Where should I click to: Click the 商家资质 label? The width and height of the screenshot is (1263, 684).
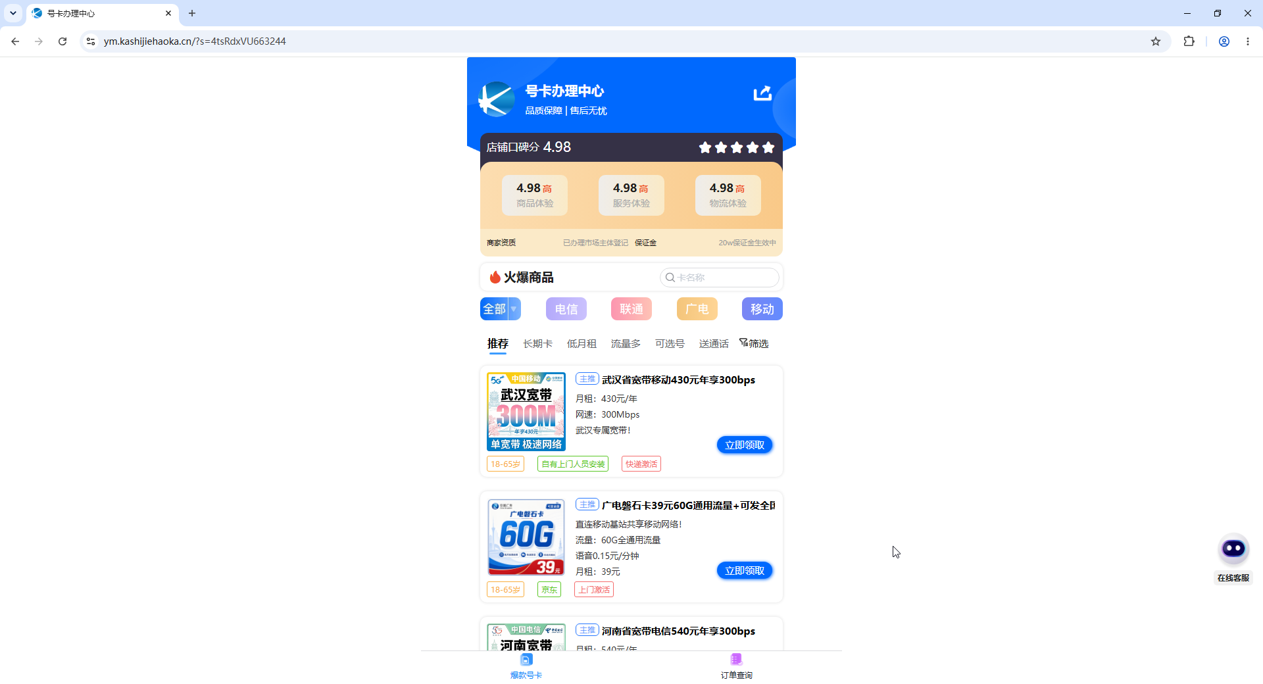click(501, 243)
